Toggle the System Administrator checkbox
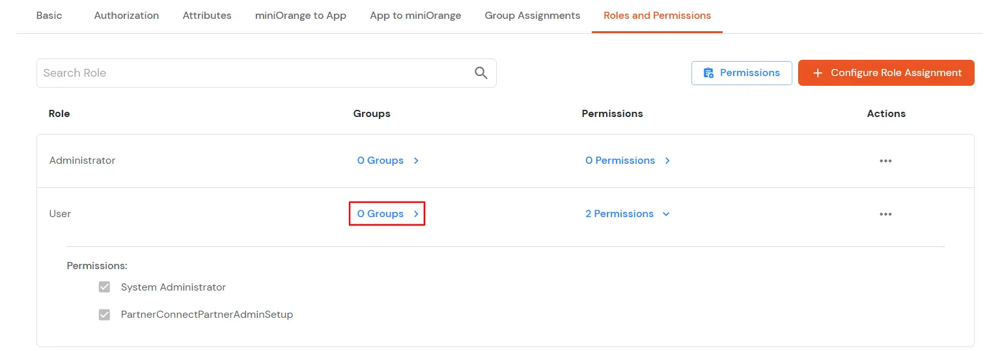The width and height of the screenshot is (987, 351). (104, 287)
